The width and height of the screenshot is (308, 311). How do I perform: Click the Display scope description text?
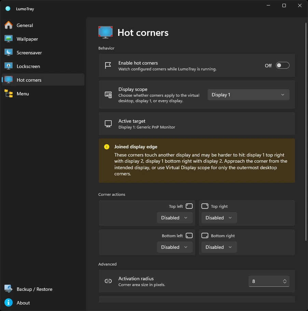coord(159,98)
